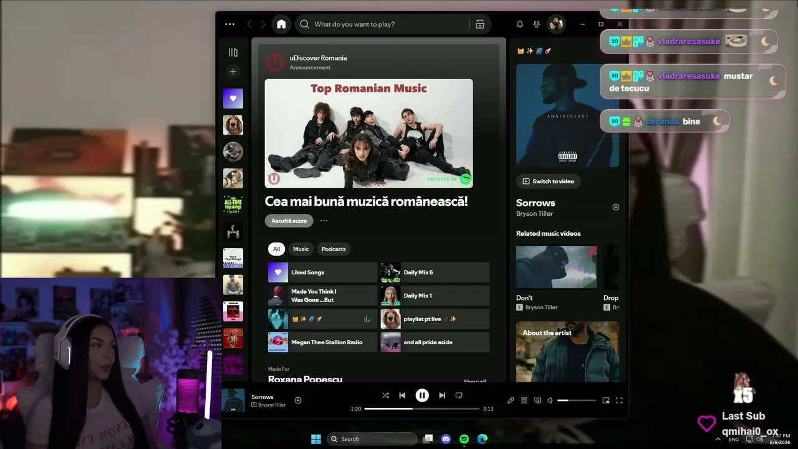
Task: Select the All filter chip
Action: [x=276, y=249]
